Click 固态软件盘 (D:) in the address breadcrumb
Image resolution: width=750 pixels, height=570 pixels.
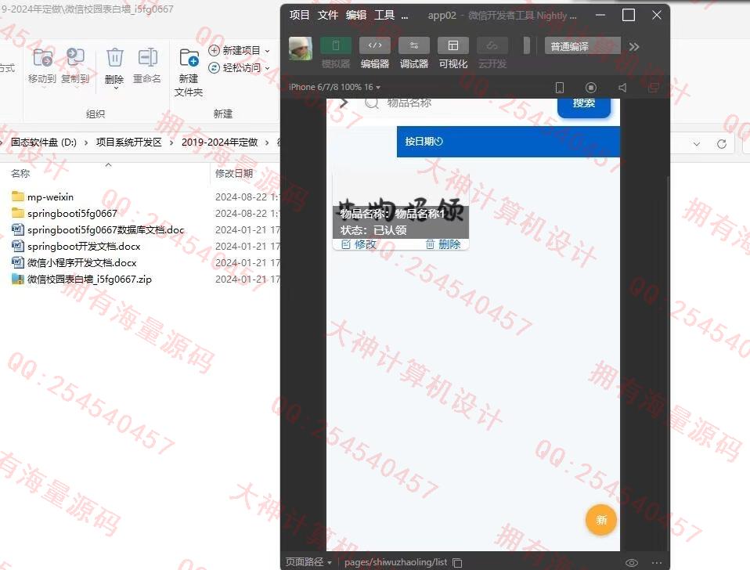[44, 142]
